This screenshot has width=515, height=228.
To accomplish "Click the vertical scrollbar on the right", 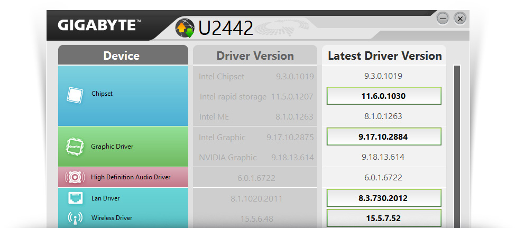I will tap(457, 147).
